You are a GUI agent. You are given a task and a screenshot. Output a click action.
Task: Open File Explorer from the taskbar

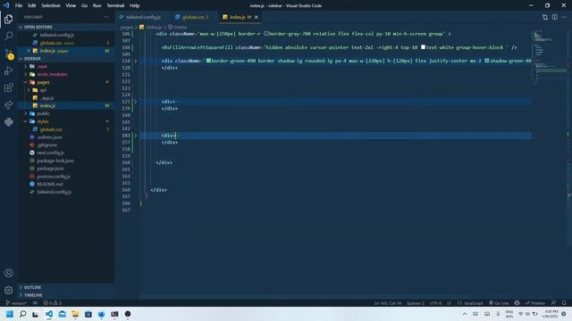pyautogui.click(x=75, y=314)
